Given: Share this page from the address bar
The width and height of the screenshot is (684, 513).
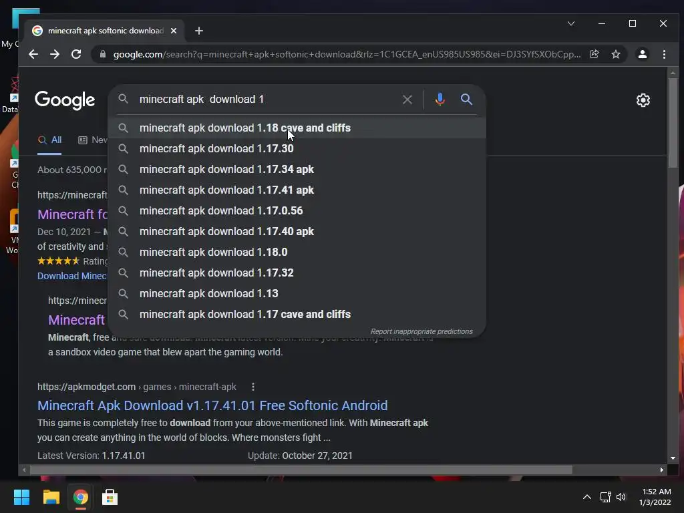Looking at the screenshot, I should point(594,54).
